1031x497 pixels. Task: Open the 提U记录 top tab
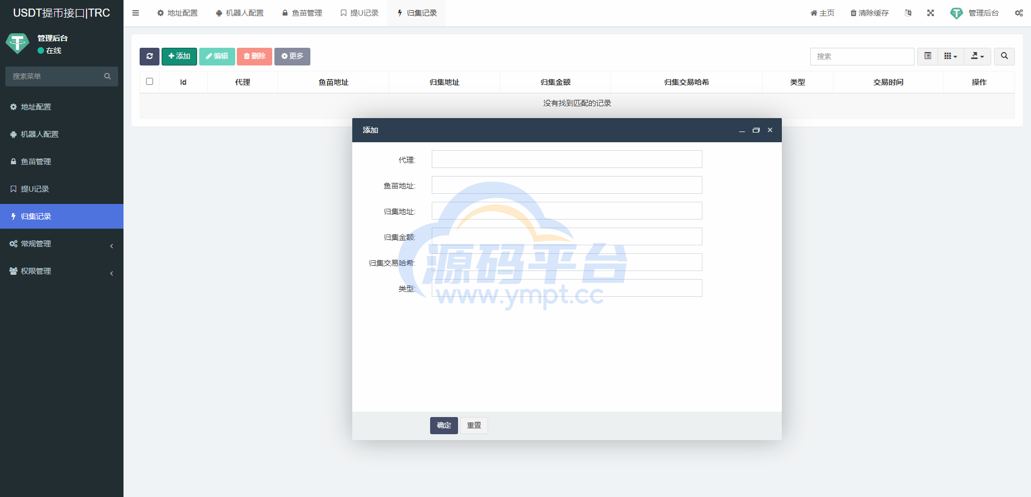pos(359,13)
